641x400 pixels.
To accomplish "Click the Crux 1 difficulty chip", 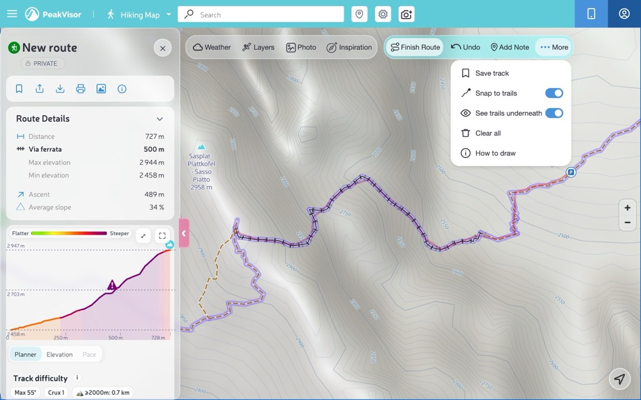I will [56, 392].
